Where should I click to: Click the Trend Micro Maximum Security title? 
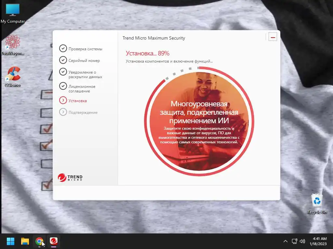point(154,38)
